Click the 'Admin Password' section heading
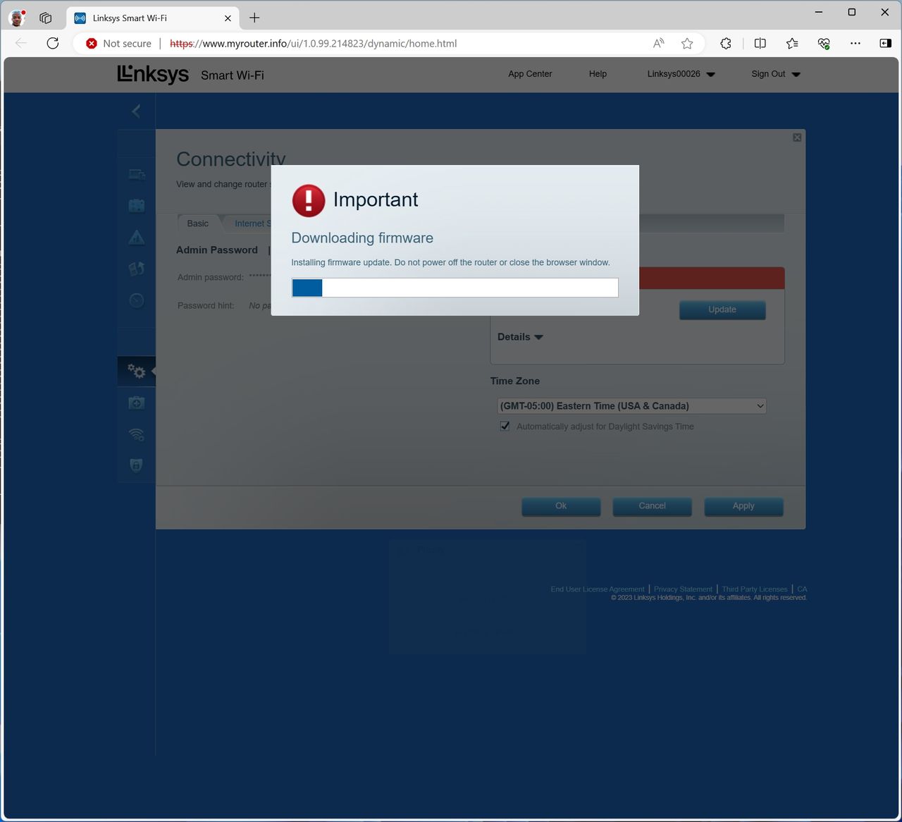 (x=217, y=250)
